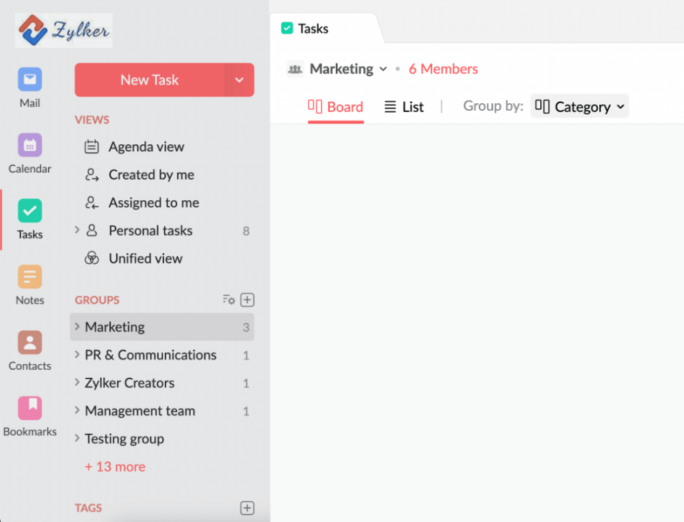The height and width of the screenshot is (522, 684).
Task: Open the Mail app icon
Action: tap(29, 79)
